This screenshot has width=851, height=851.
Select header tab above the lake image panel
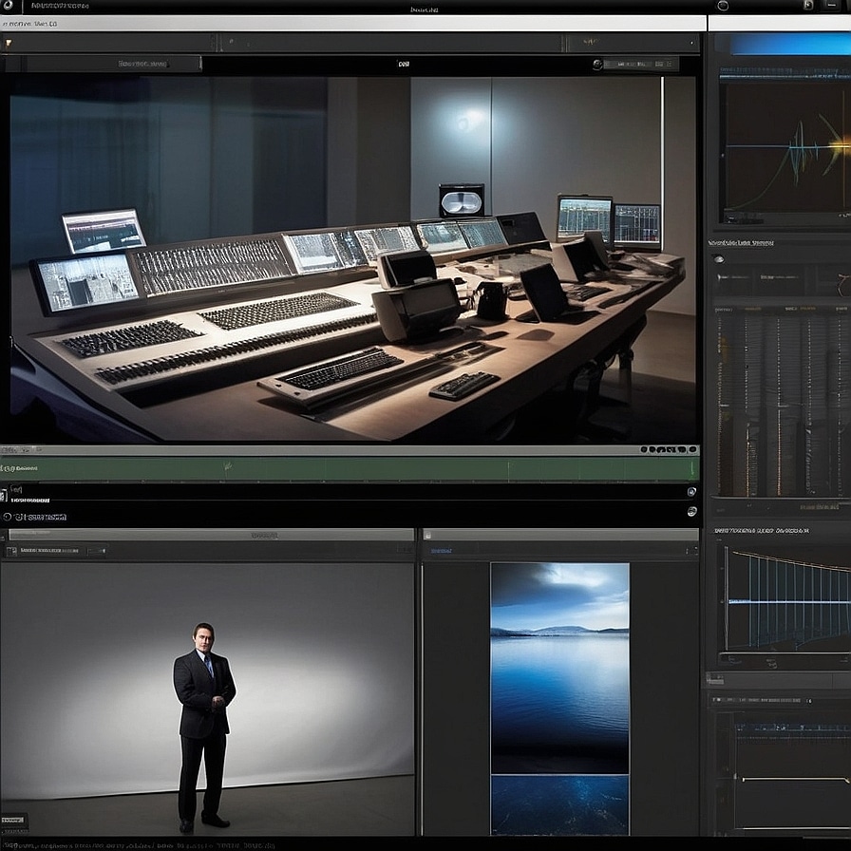(560, 535)
